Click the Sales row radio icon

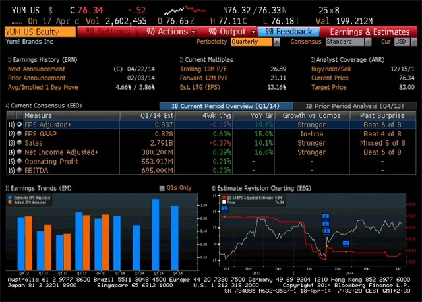point(18,142)
